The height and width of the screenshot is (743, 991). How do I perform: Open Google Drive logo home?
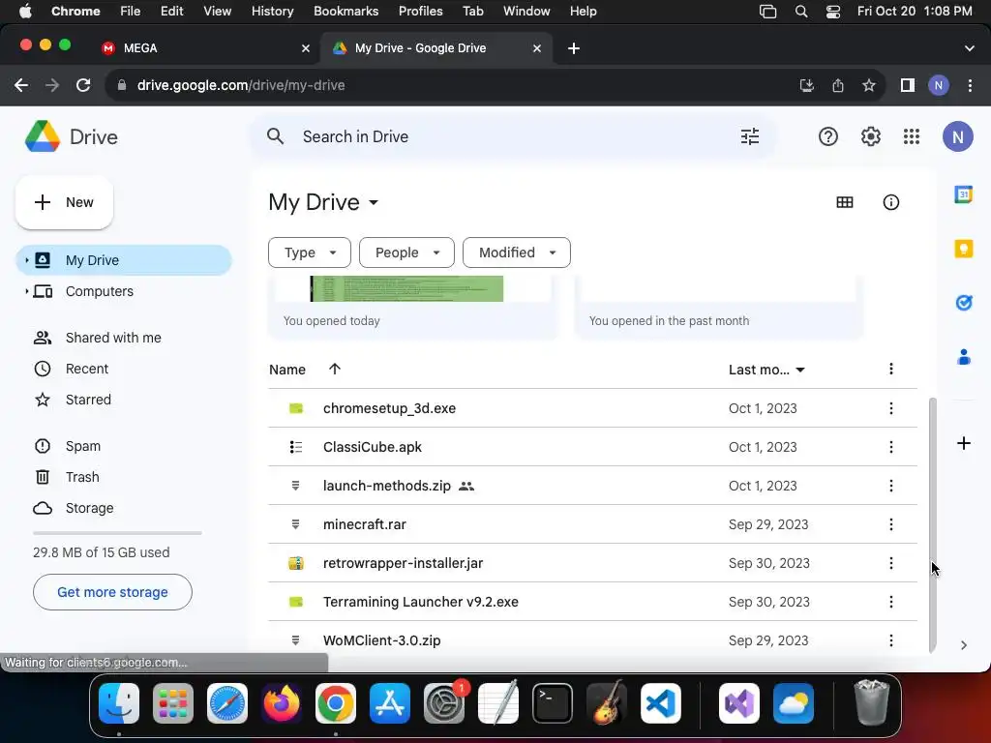coord(71,136)
